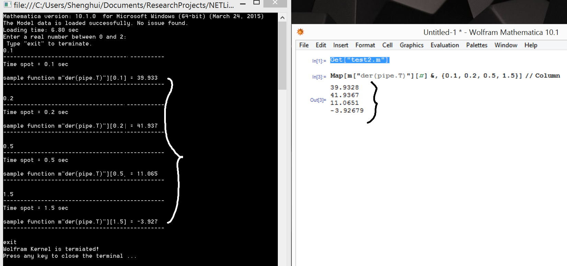Click the 'The Model data is loaded successfully' line
The image size is (567, 266).
coord(95,23)
